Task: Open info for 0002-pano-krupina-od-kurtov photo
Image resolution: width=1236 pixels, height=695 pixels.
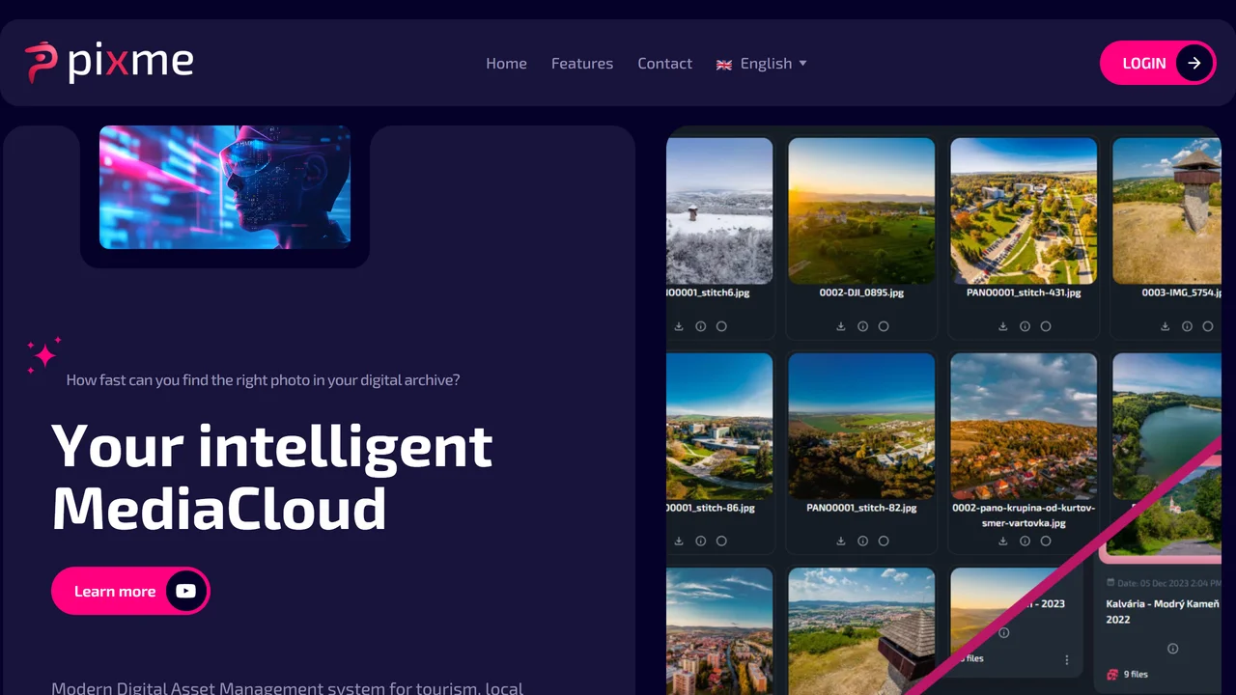Action: (x=1025, y=541)
